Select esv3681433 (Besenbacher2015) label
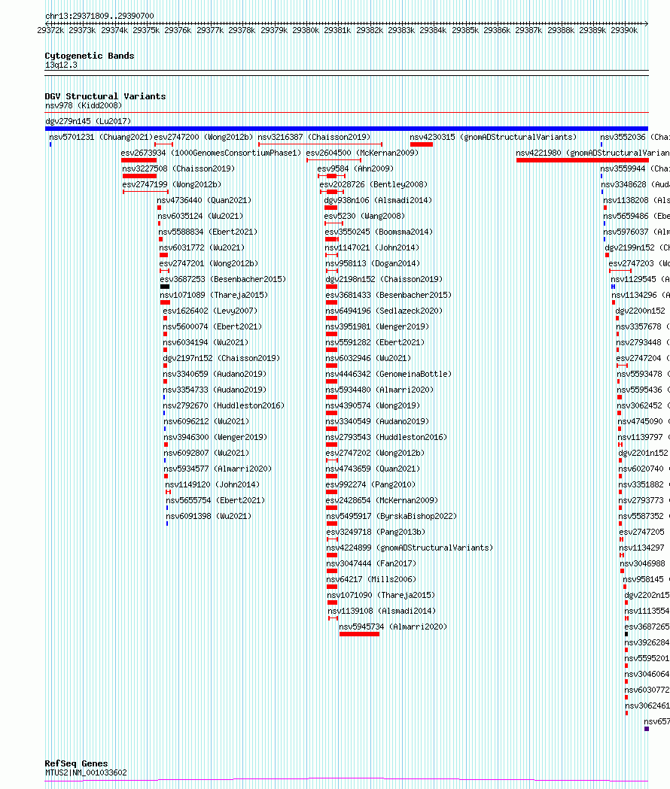The width and height of the screenshot is (670, 789). pyautogui.click(x=388, y=295)
